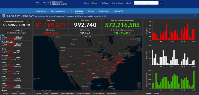
Task: Click the vaccine doses figure 572,216,505
Action: tap(122, 25)
